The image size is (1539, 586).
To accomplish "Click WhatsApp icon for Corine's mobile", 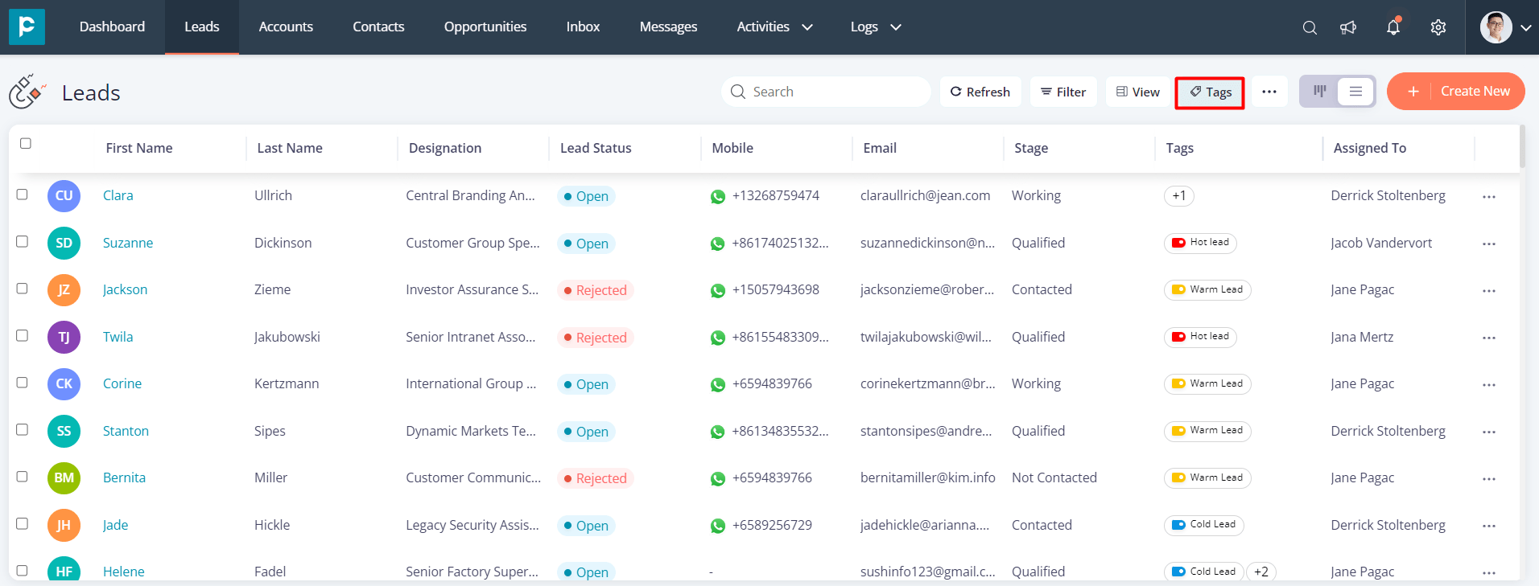I will [718, 384].
